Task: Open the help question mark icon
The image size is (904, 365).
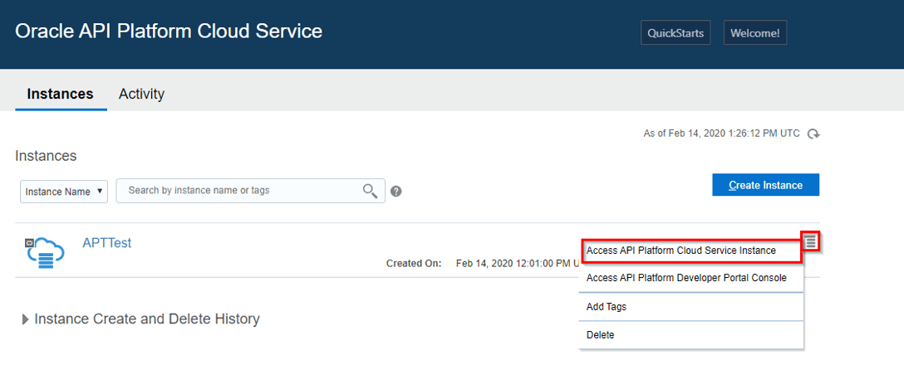Action: [x=395, y=191]
